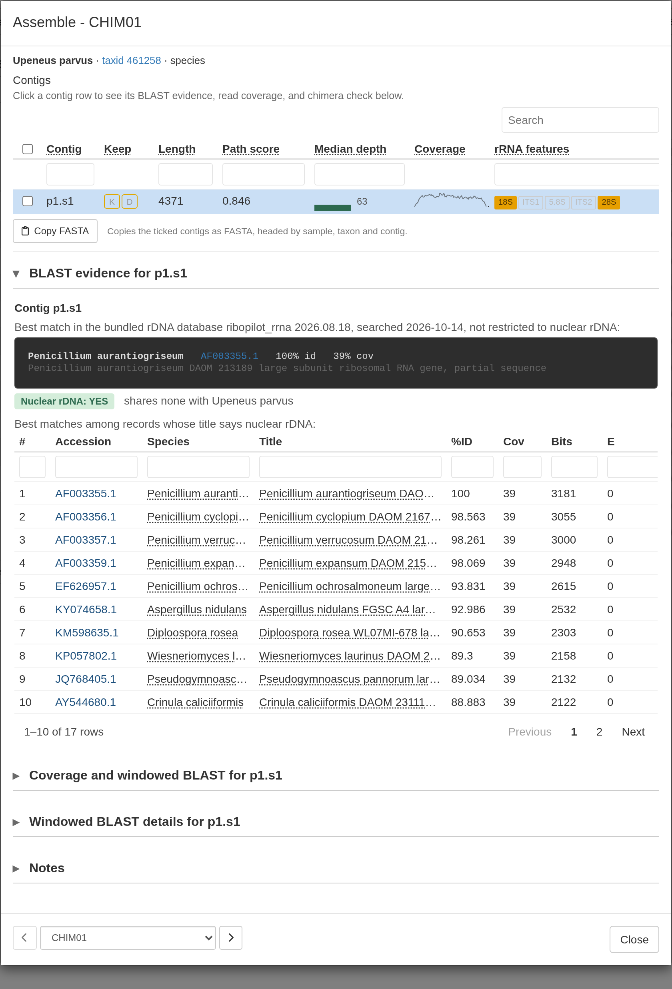Click Aspergillus nidulans species cell
672x989 pixels.
197,609
